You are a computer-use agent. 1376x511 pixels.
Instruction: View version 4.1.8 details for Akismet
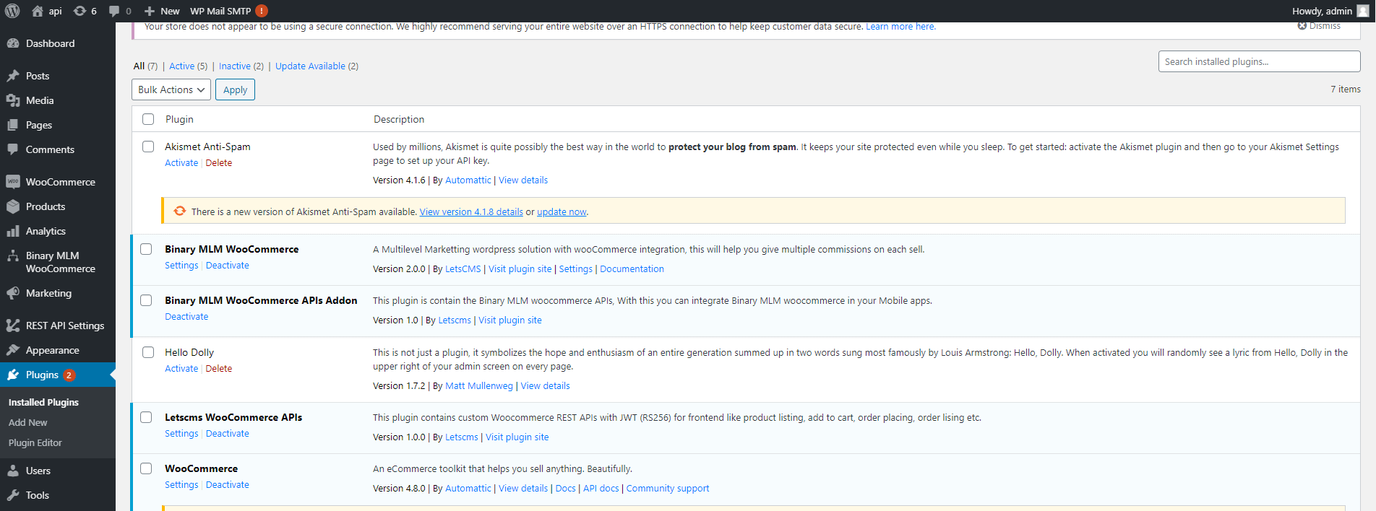pos(471,211)
